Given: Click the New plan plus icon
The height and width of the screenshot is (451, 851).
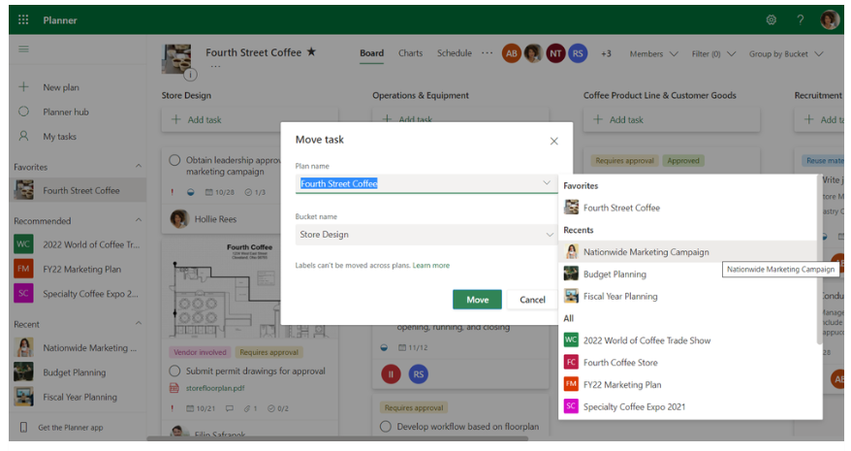Looking at the screenshot, I should (23, 87).
